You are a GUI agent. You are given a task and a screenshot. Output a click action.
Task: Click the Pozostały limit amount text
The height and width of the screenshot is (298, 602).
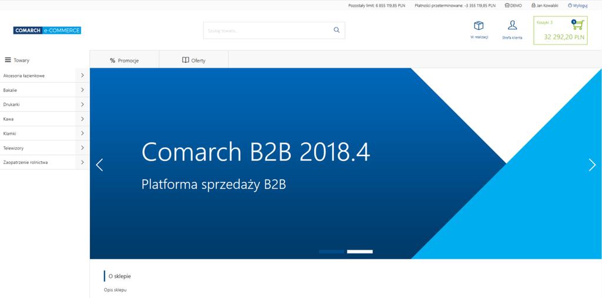377,5
